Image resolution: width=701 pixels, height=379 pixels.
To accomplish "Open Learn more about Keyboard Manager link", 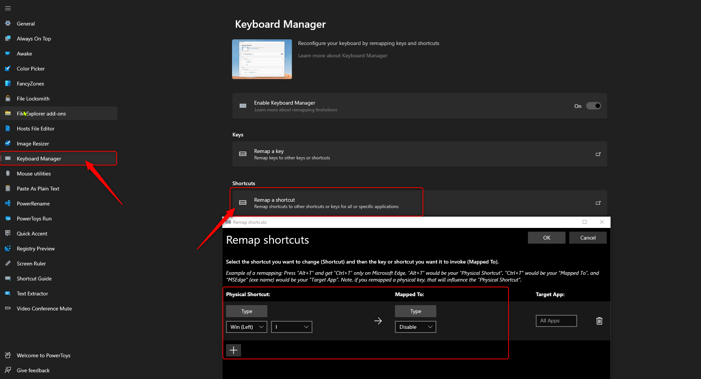I will tap(342, 55).
